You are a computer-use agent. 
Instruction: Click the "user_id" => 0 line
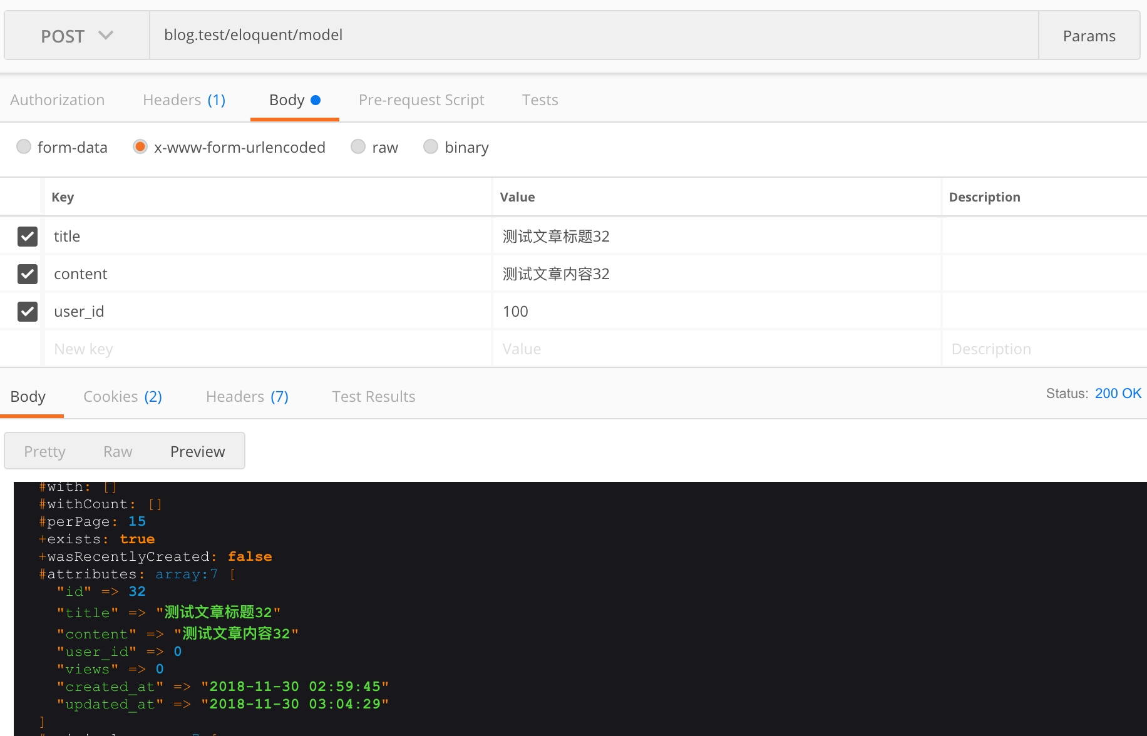coord(119,652)
